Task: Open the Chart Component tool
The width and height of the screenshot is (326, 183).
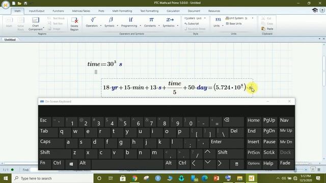Action: coord(35,24)
